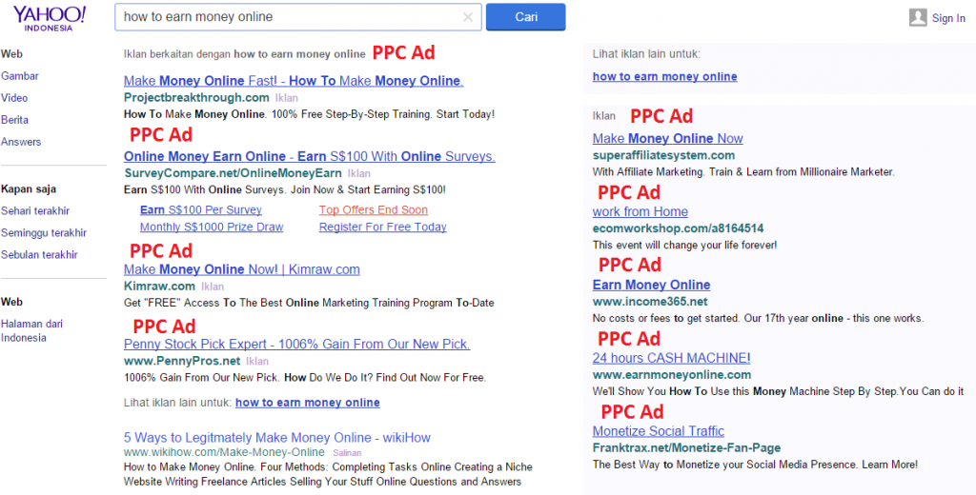The image size is (976, 495).
Task: Switch to Gambar results
Action: pyautogui.click(x=20, y=76)
